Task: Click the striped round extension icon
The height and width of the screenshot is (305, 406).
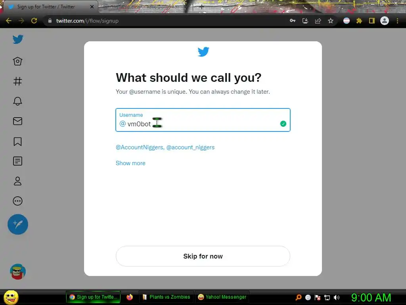Action: tap(347, 21)
